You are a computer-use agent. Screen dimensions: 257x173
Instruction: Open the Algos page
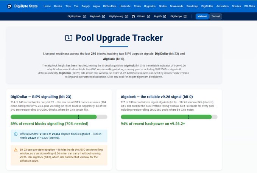pos(97,6)
